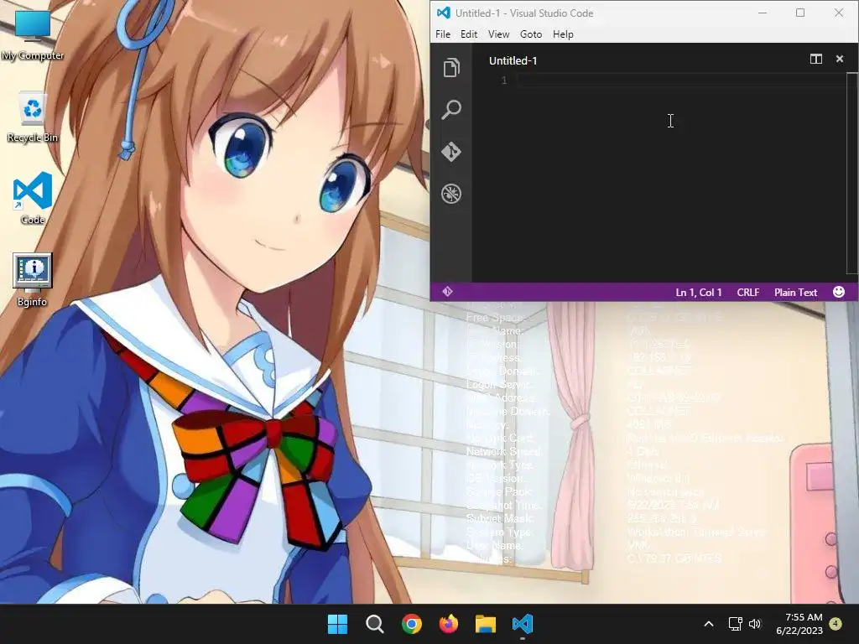Send feedback via smiley icon
This screenshot has height=644, width=859.
pos(839,292)
